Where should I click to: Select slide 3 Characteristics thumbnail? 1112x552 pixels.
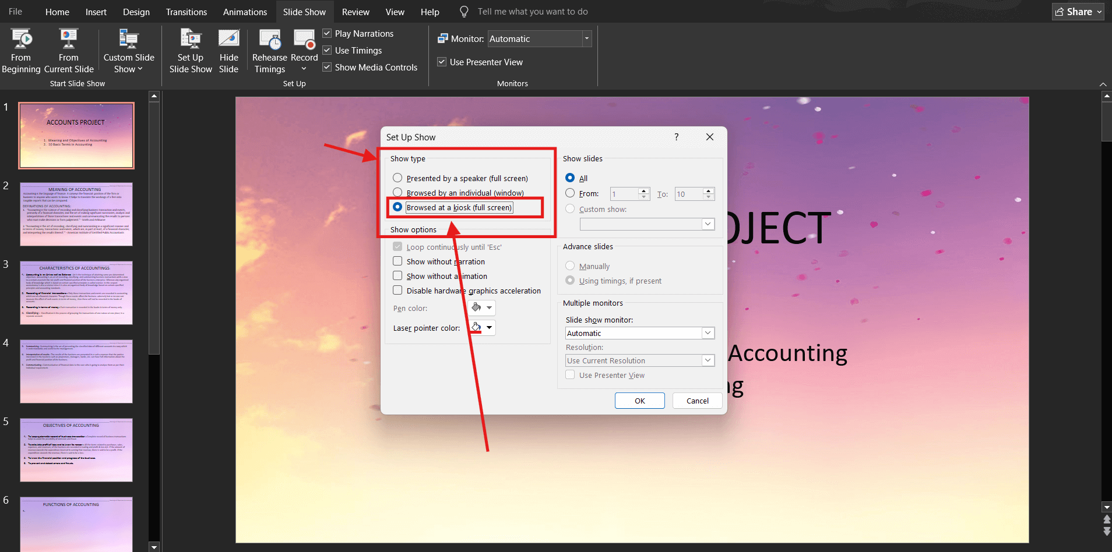point(76,292)
